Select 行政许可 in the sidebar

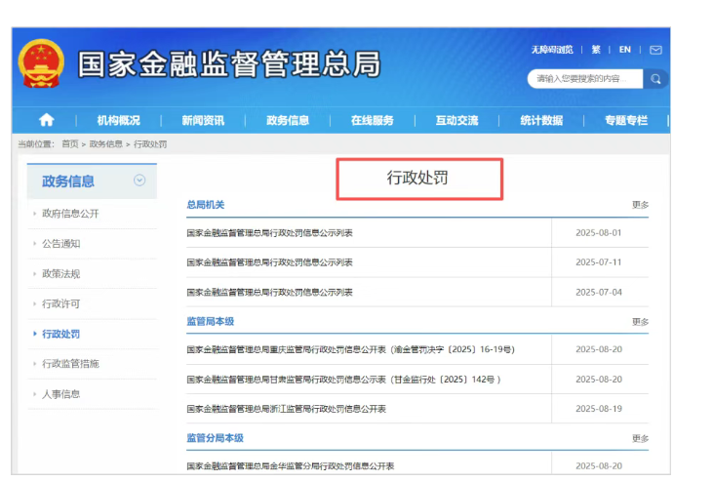coord(61,303)
